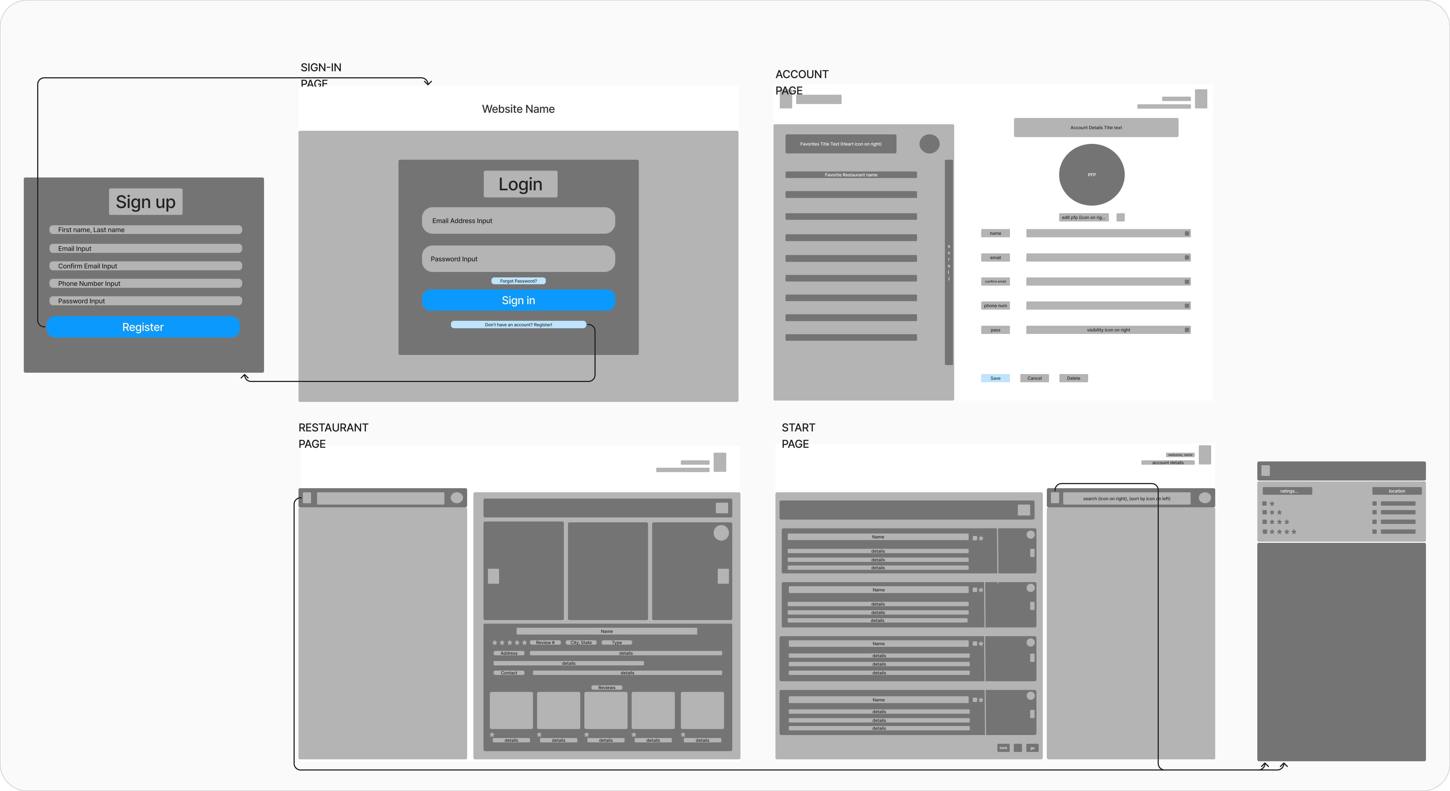Click the sort-by icon left of the search bar
The width and height of the screenshot is (1450, 791).
coord(1055,498)
